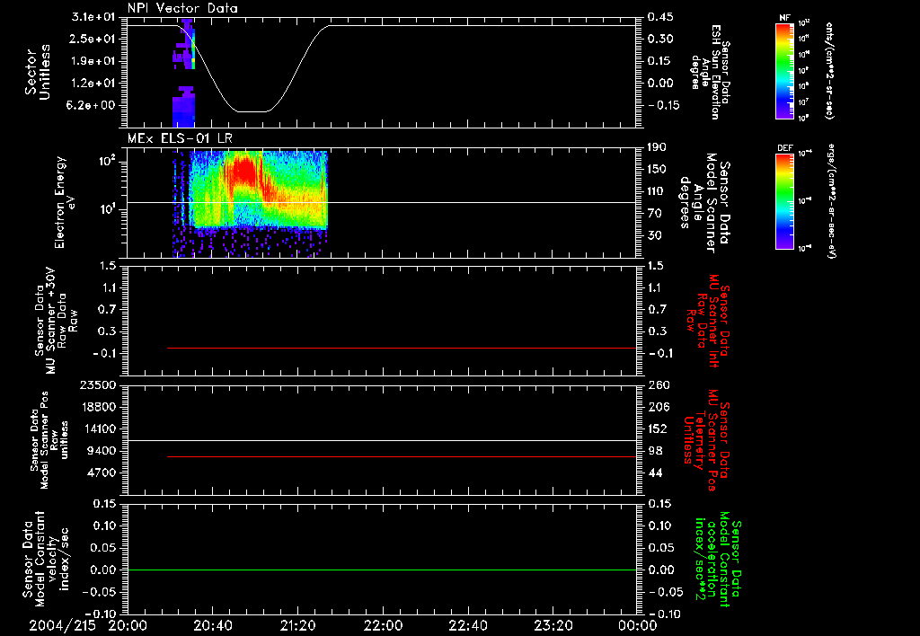
Task: Click the "0.30" sun elevation tick value
Action: tap(660, 40)
